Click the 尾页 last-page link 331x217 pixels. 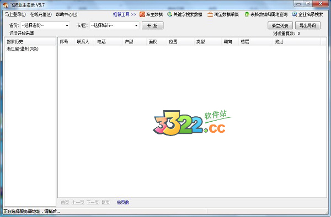click(105, 202)
